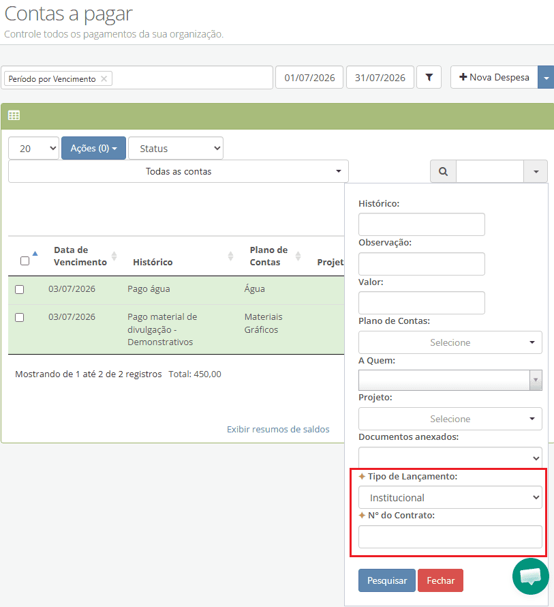The height and width of the screenshot is (607, 554).
Task: Click the Nova Despesa button
Action: pos(494,78)
